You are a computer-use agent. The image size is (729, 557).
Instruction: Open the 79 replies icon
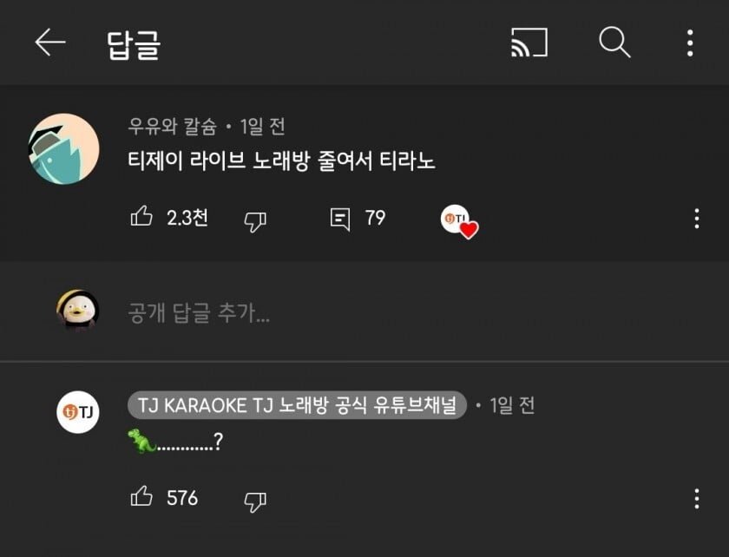pos(340,220)
